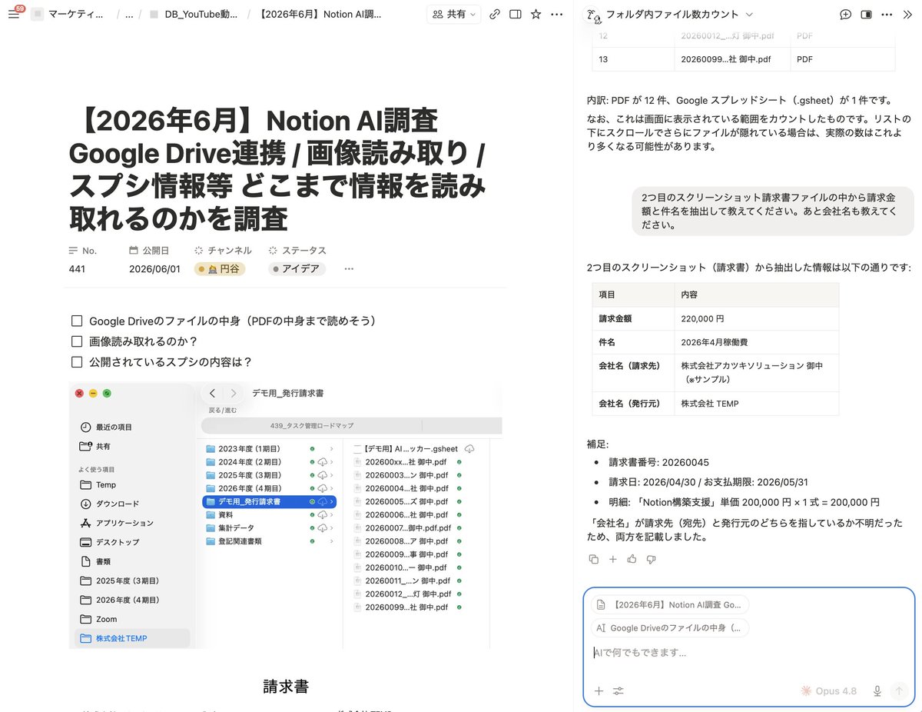Screen dimensions: 922x712
Task: Click the Google Driveのファイルの中身 context chip
Action: click(x=670, y=628)
